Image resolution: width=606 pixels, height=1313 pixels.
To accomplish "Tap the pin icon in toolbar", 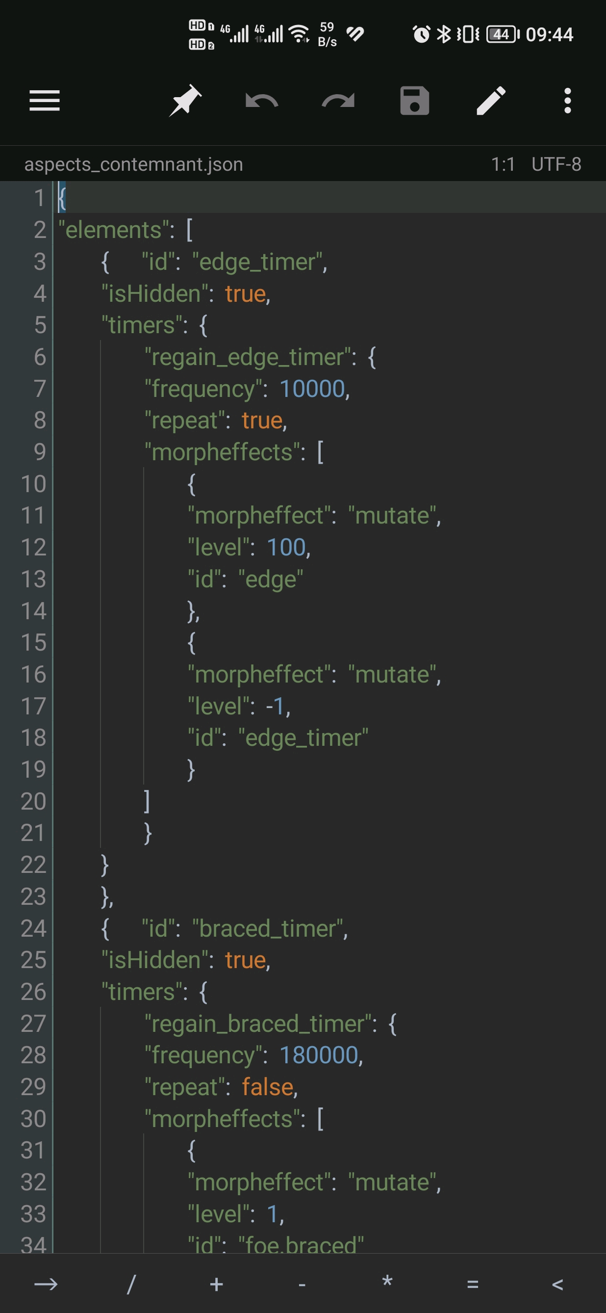I will 185,101.
